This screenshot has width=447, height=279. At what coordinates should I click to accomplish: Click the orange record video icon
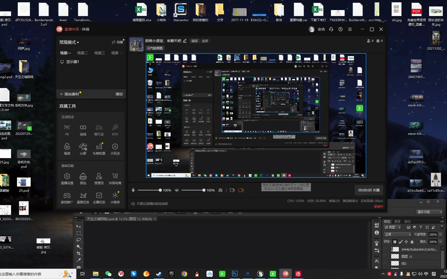point(241,190)
